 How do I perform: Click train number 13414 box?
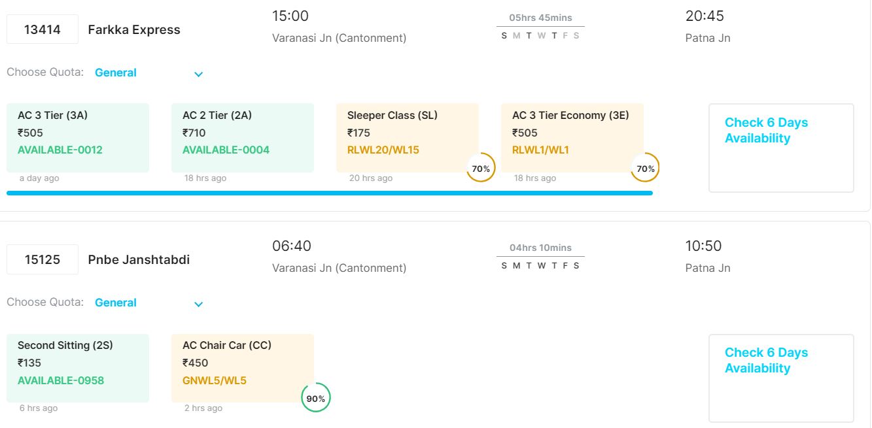tap(43, 29)
